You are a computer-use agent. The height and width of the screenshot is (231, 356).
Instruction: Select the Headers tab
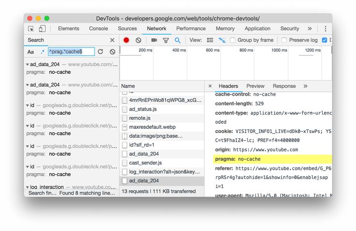click(229, 86)
